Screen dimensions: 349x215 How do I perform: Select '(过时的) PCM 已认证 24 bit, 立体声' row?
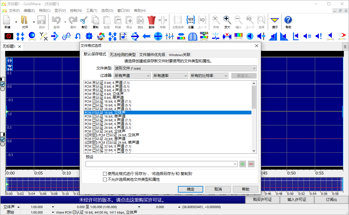click(x=168, y=135)
